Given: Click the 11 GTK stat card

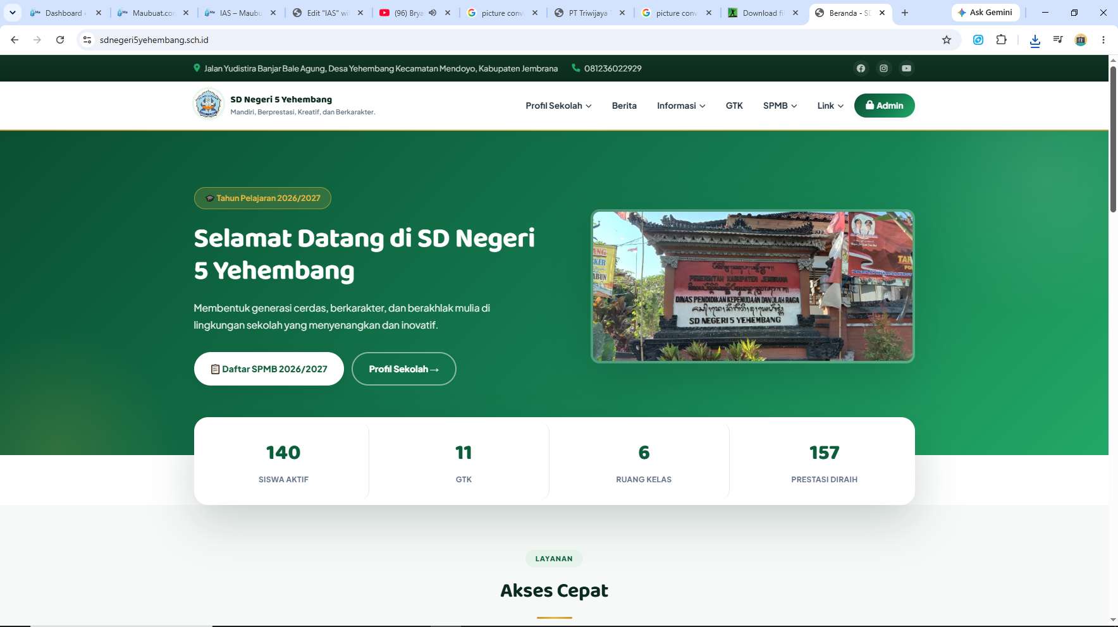Looking at the screenshot, I should [x=464, y=461].
